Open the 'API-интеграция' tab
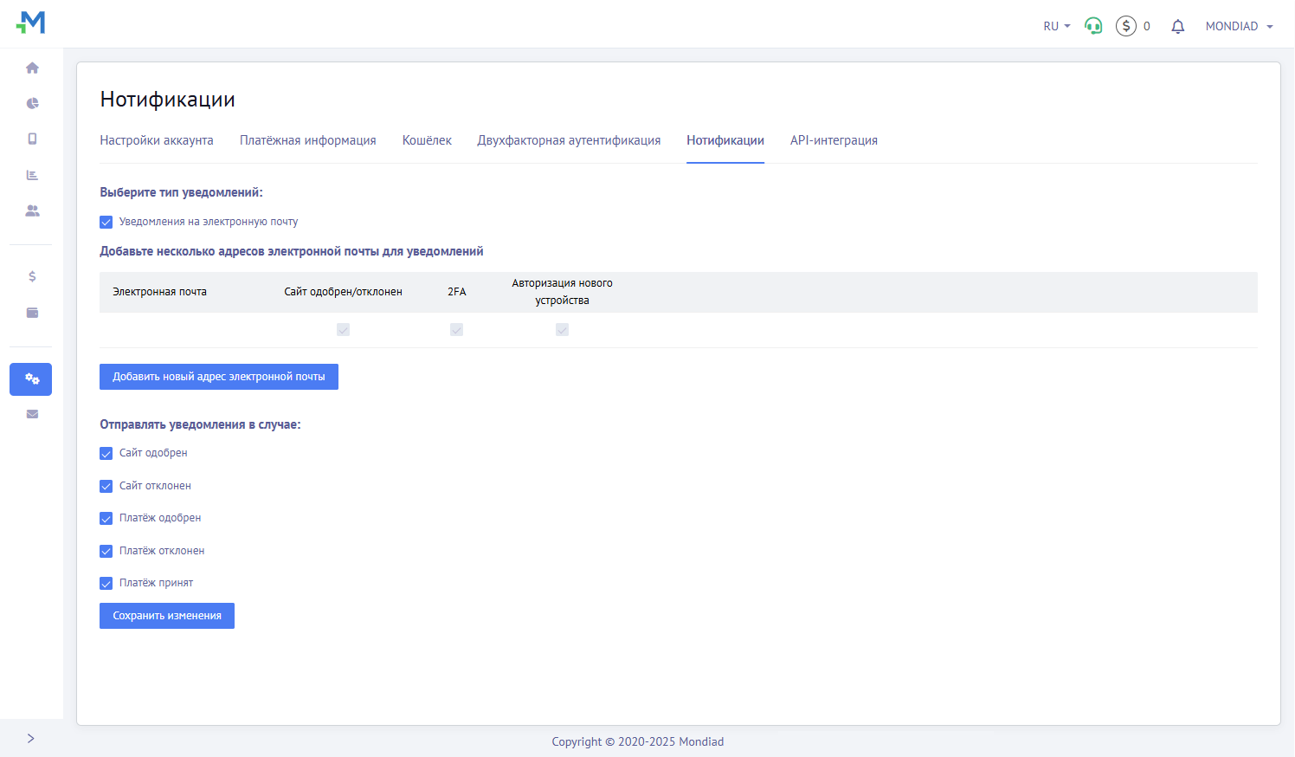The image size is (1295, 757). coord(834,140)
